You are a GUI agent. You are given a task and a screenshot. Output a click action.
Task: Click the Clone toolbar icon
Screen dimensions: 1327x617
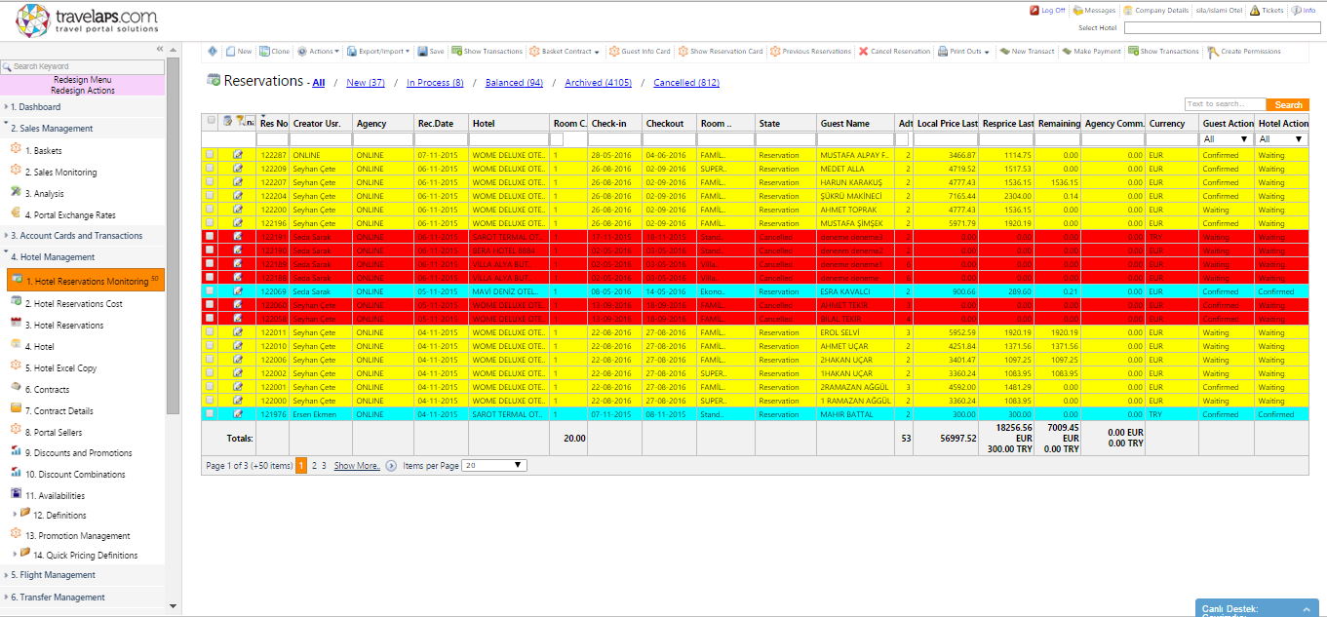pos(264,52)
